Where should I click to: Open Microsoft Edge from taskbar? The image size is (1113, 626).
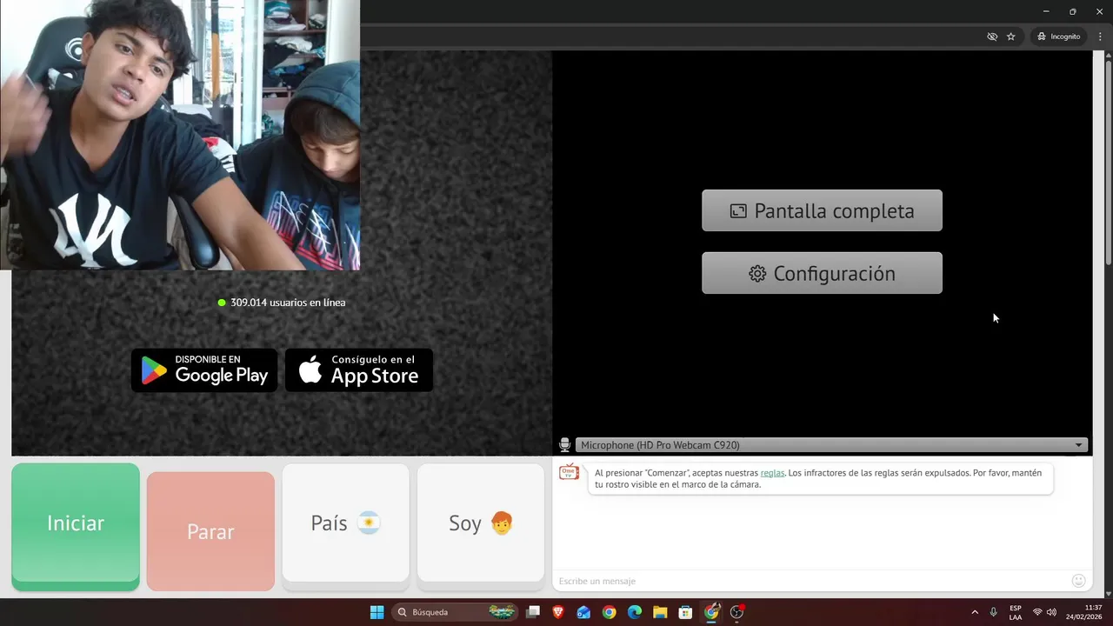(x=635, y=612)
